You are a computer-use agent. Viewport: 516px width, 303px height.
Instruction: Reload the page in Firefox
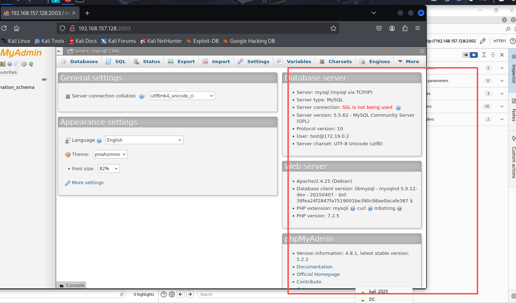4,28
